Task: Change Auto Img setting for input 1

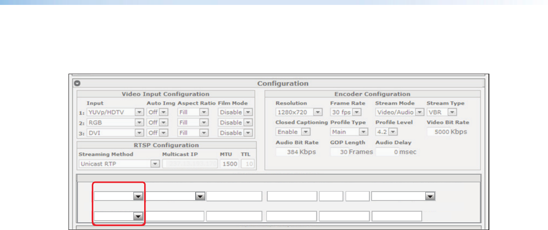Action: pyautogui.click(x=158, y=112)
